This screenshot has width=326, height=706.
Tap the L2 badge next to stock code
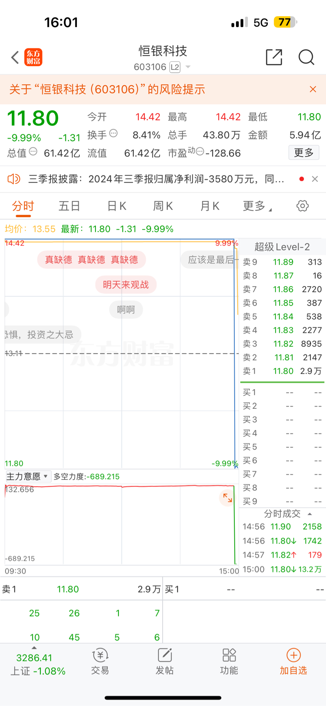click(x=175, y=67)
